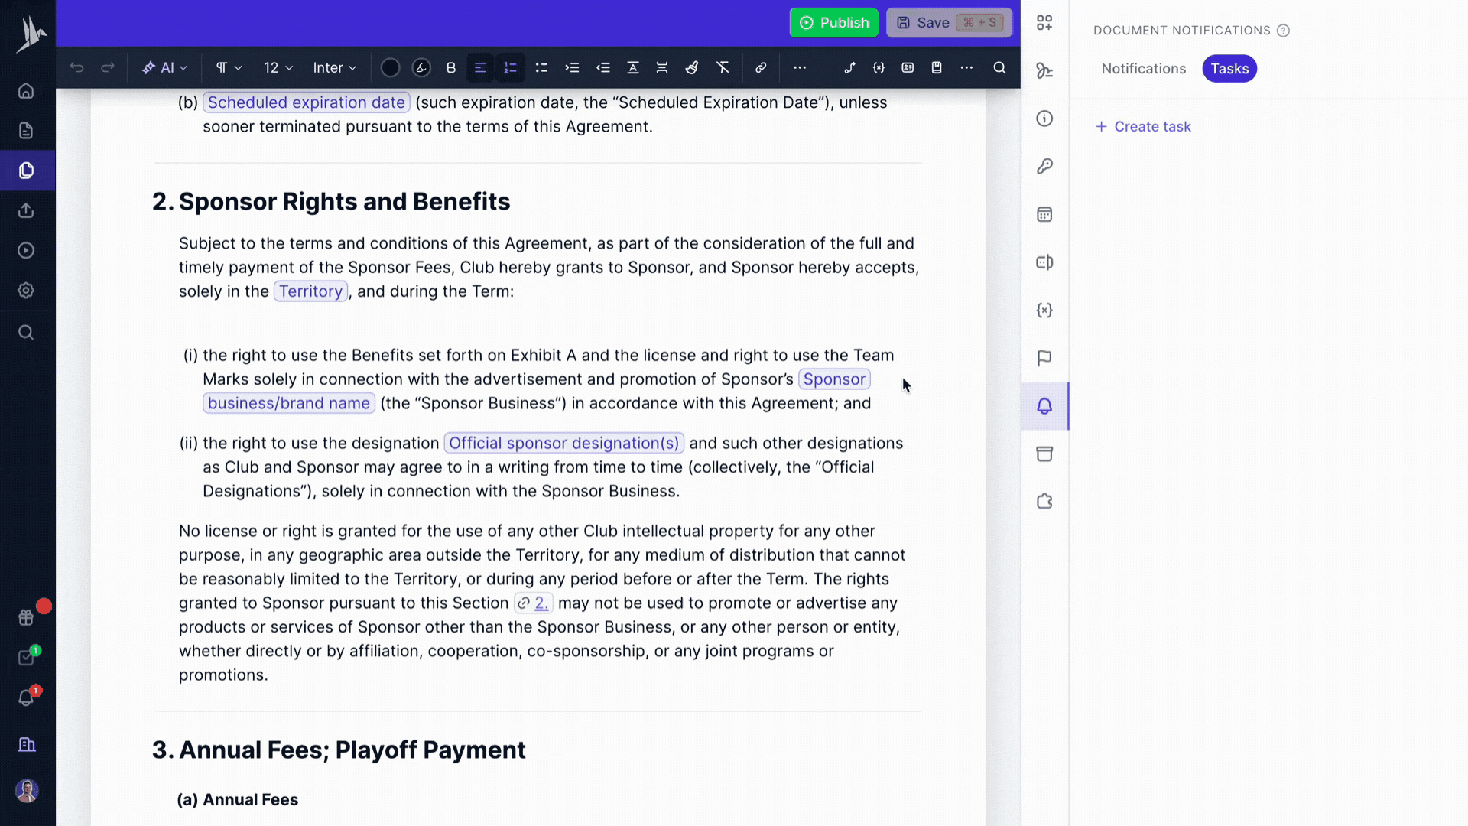
Task: Toggle the numbered list formatting
Action: pyautogui.click(x=511, y=67)
